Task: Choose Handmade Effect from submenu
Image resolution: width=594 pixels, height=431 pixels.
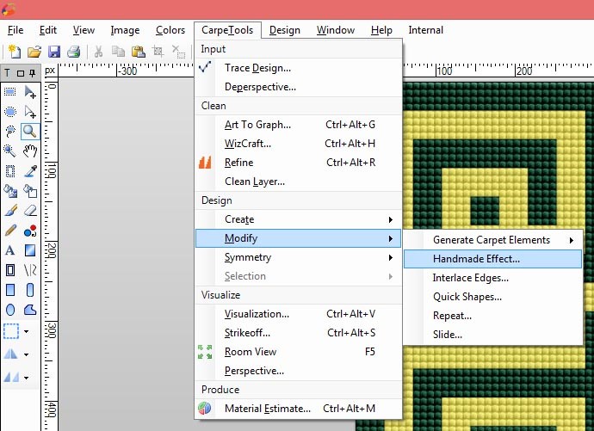Action: (x=476, y=259)
